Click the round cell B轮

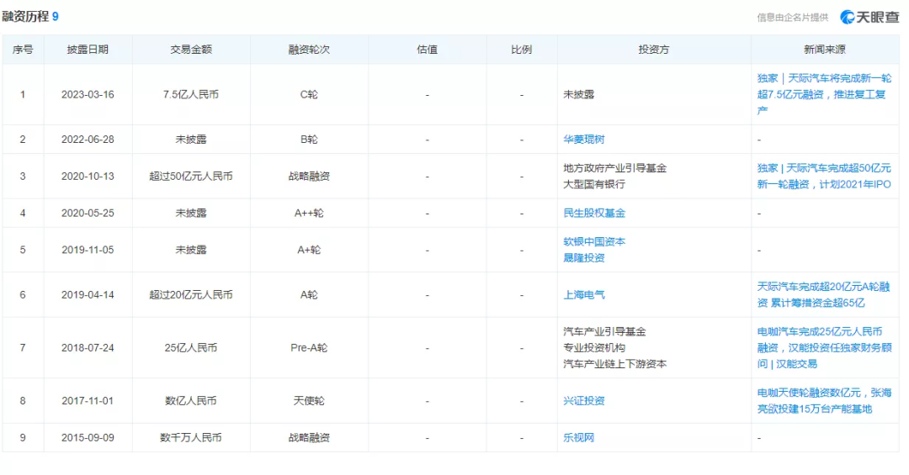(309, 139)
